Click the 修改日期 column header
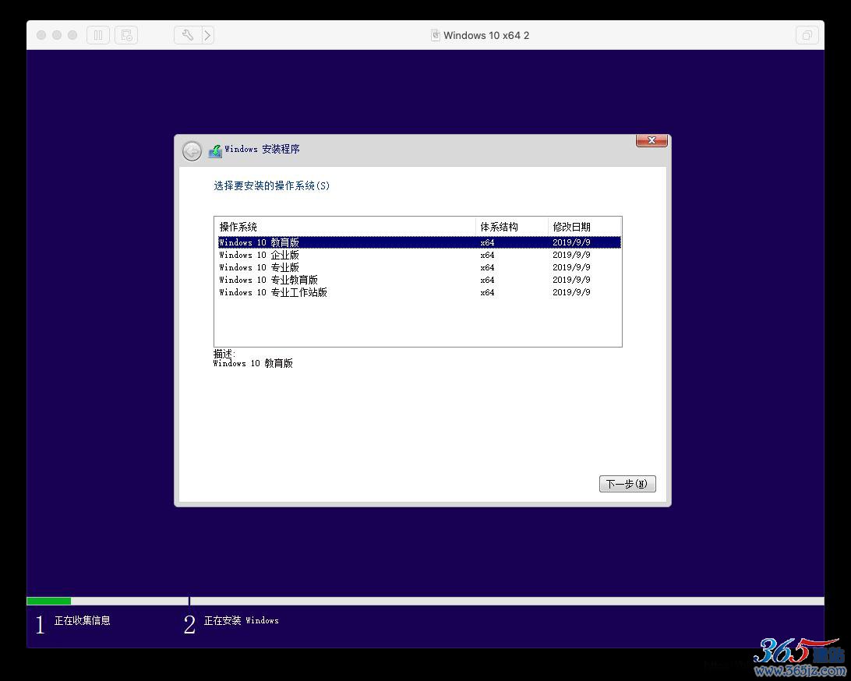 click(584, 227)
